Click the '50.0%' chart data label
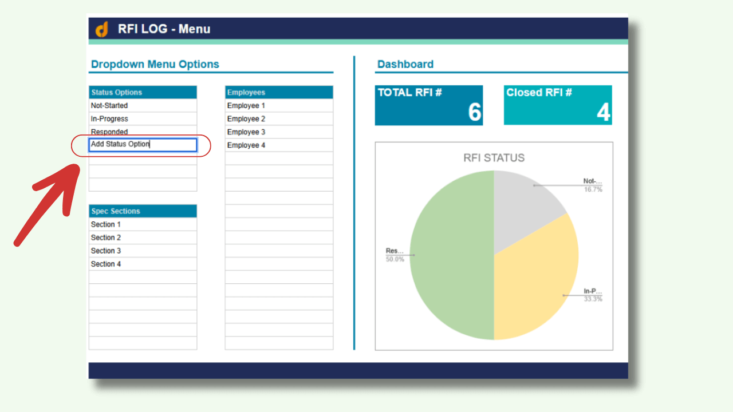Screen dimensions: 733x412 [395, 259]
